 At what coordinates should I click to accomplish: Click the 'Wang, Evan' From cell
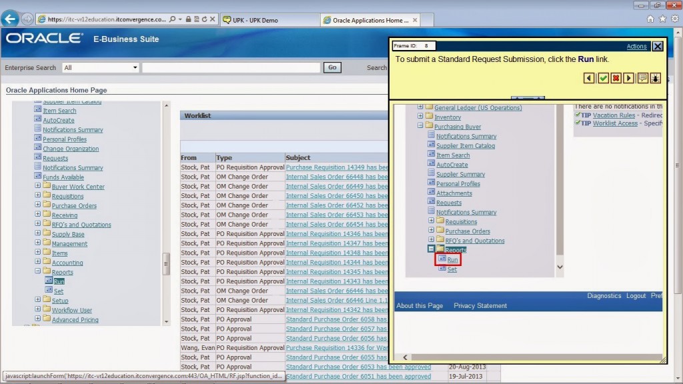(x=197, y=348)
